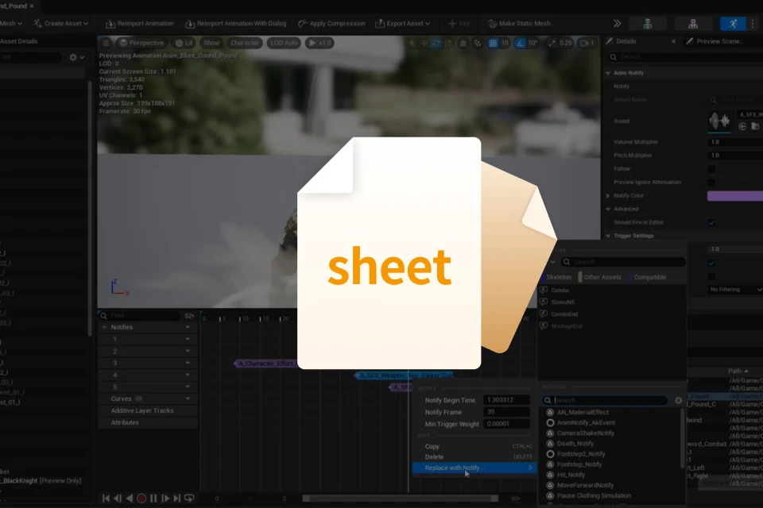Viewport: 763px width, 508px height.
Task: Use selected asset arrow next to Sound
Action: [742, 126]
